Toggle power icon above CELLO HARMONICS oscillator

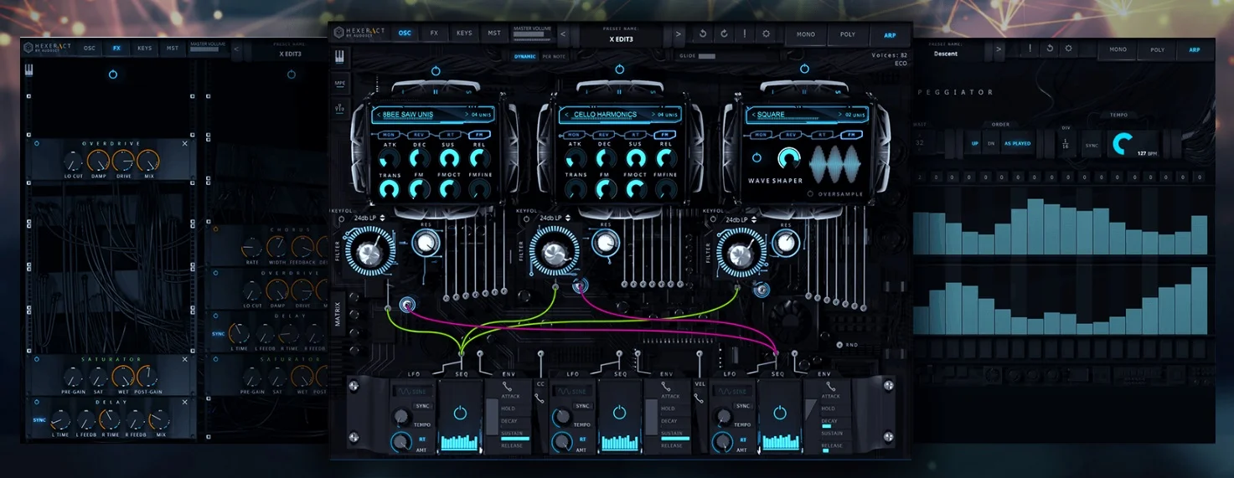click(620, 69)
